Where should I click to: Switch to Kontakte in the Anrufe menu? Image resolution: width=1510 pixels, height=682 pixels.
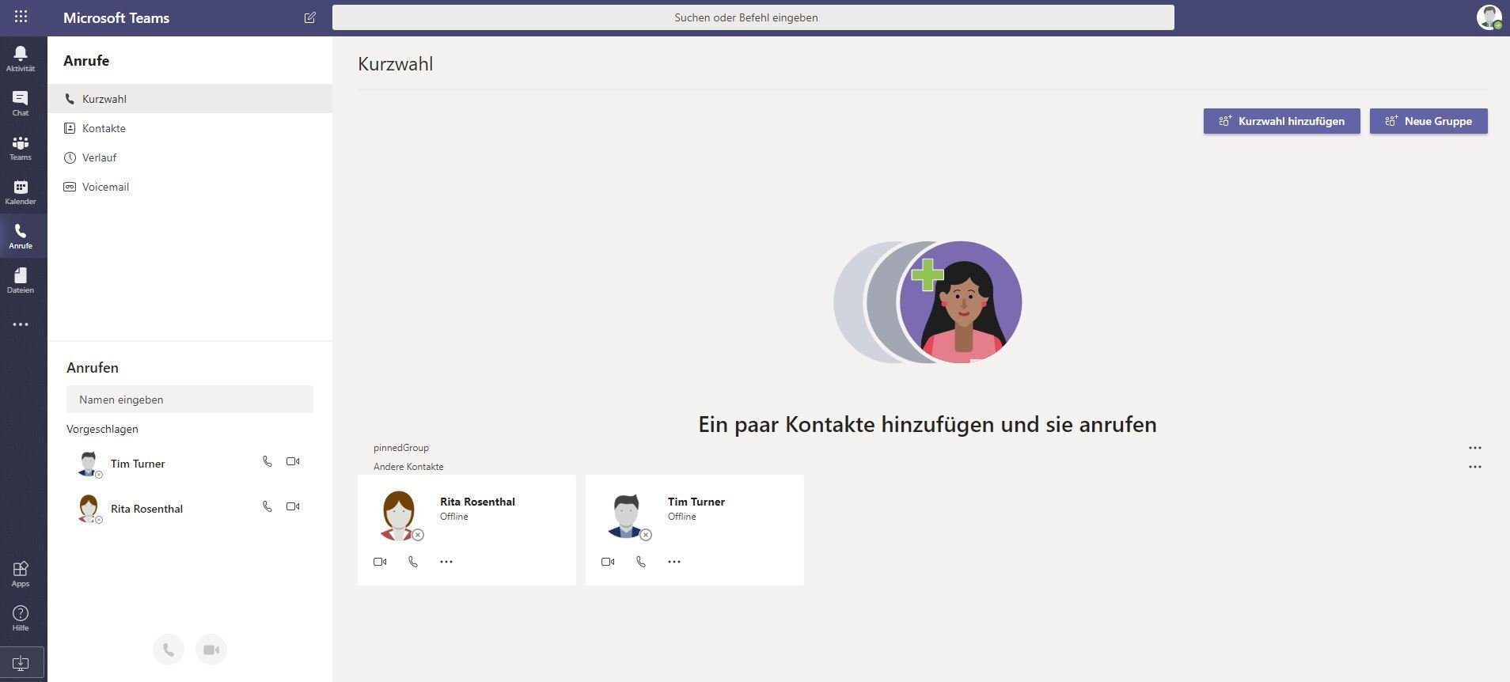pyautogui.click(x=190, y=128)
